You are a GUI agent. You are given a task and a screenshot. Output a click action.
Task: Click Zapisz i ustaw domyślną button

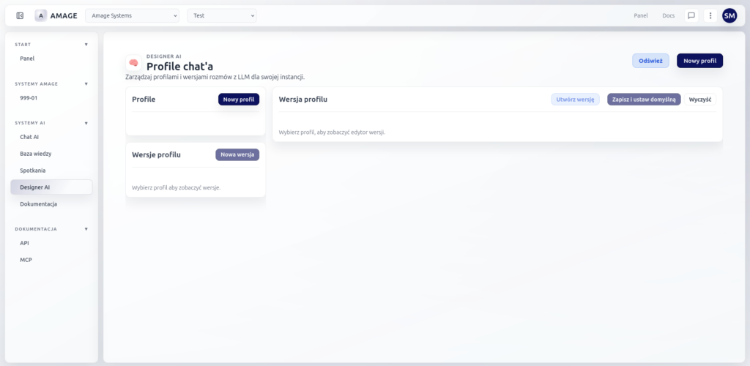click(644, 99)
